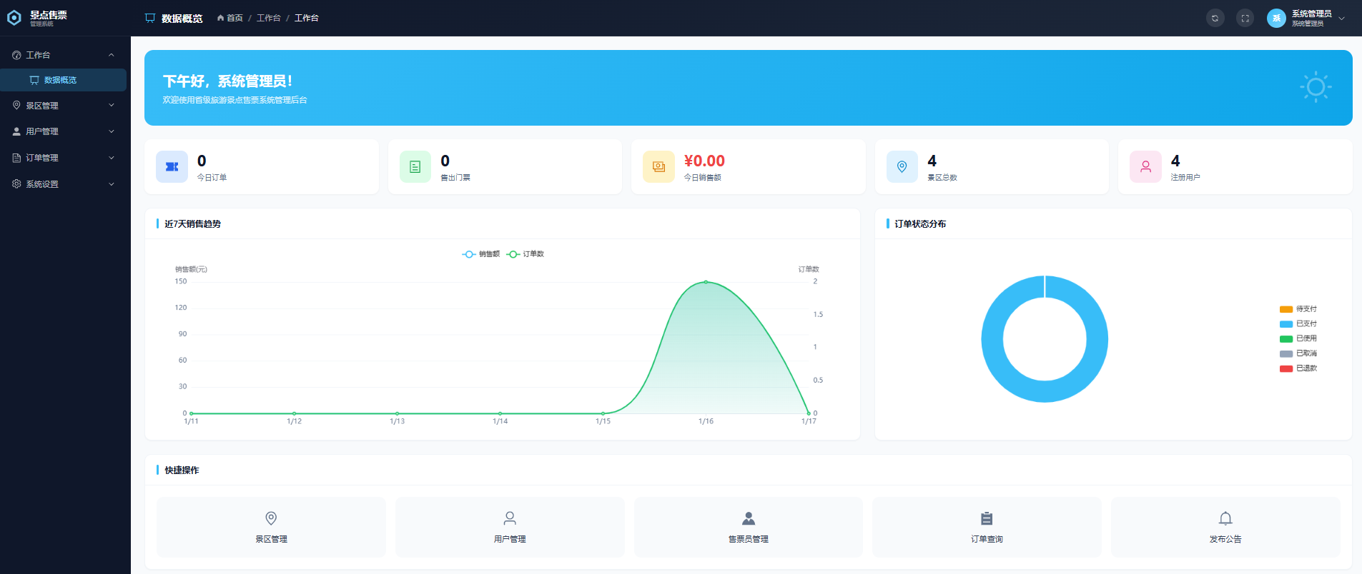Screen dimensions: 1362x574
Task: Click the 售票员管理 user icon in quick actions
Action: click(749, 518)
